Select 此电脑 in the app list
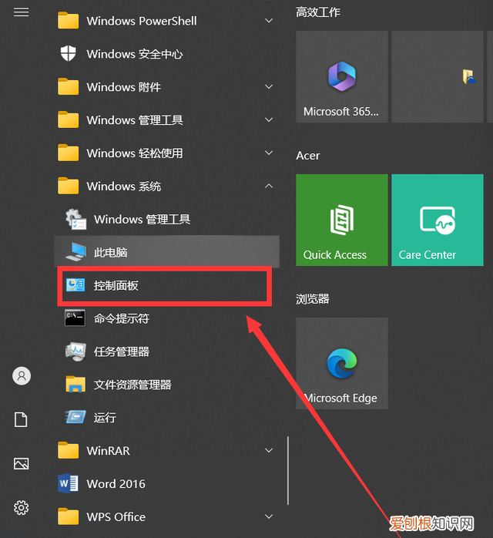 click(x=166, y=252)
